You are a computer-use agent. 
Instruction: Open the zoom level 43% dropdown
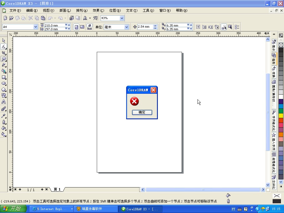122,18
